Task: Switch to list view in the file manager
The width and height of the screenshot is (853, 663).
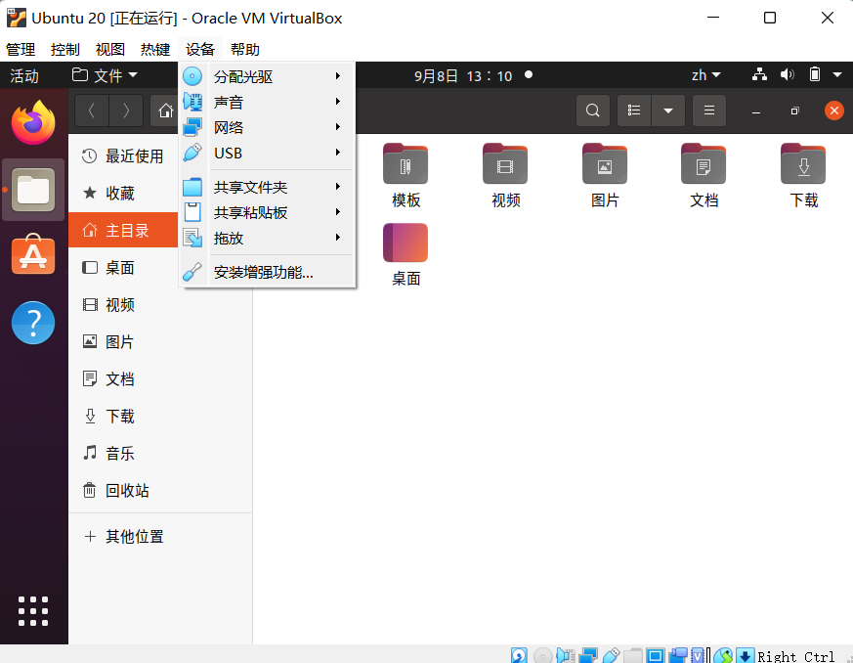Action: [x=633, y=110]
